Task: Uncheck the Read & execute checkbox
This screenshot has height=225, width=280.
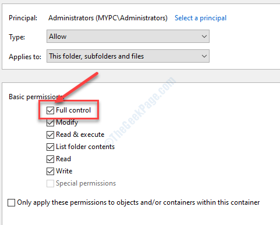Action: click(50, 135)
